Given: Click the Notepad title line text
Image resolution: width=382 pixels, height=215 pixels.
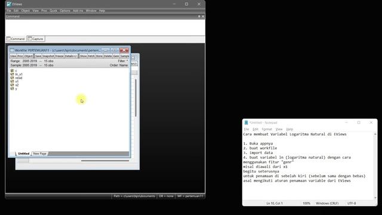Looking at the screenshot, I should click(295, 134).
